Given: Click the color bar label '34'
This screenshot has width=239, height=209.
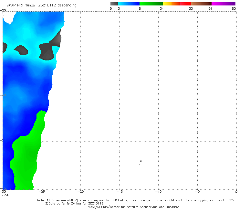Looking at the screenshot, I should pos(162,8).
